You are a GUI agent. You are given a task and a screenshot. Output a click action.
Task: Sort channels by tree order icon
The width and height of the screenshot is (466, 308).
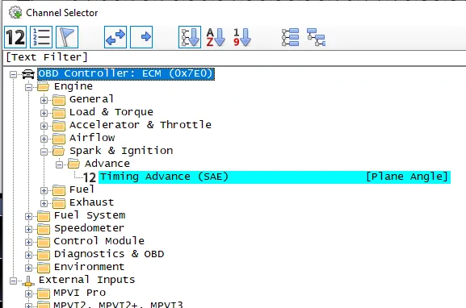[190, 37]
